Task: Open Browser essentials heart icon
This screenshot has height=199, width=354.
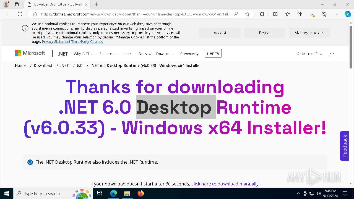Action: coord(324,14)
